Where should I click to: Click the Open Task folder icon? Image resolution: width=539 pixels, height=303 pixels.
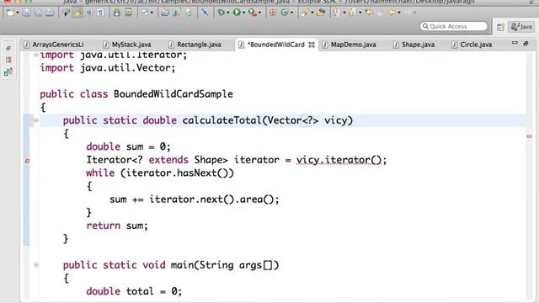(x=321, y=13)
